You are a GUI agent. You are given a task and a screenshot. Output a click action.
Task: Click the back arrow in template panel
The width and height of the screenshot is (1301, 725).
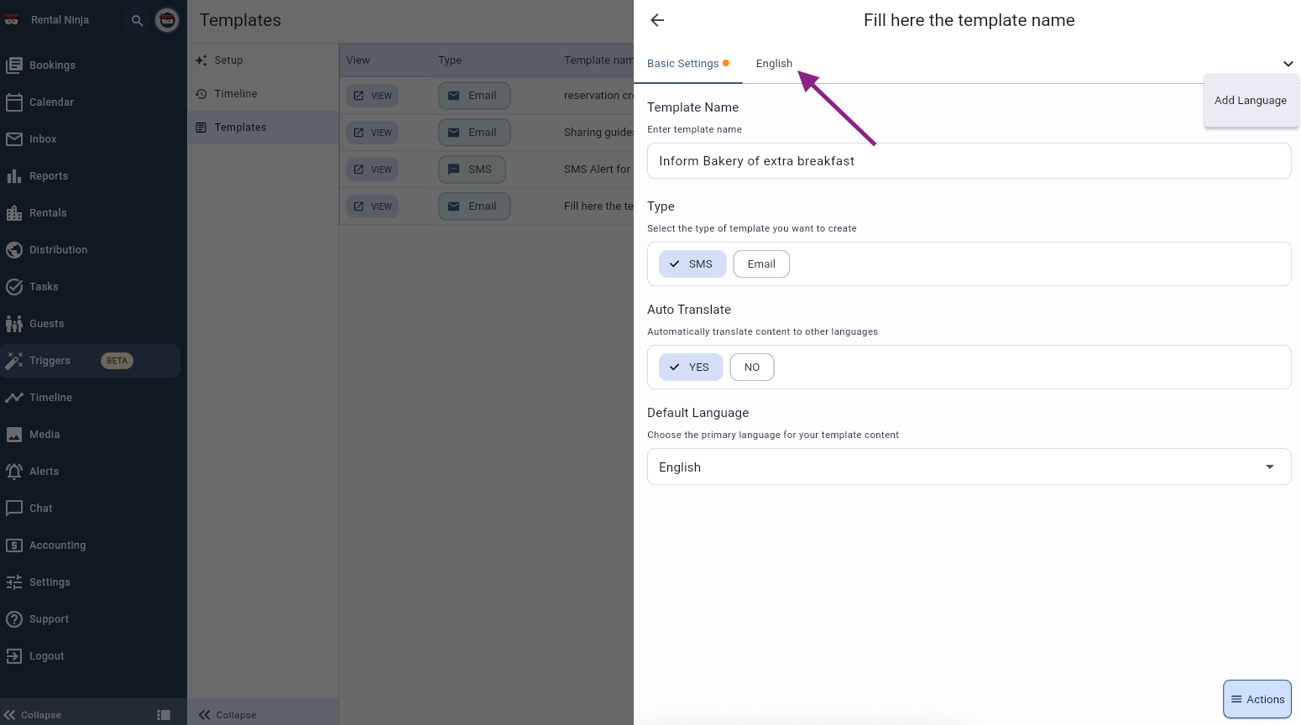point(657,20)
